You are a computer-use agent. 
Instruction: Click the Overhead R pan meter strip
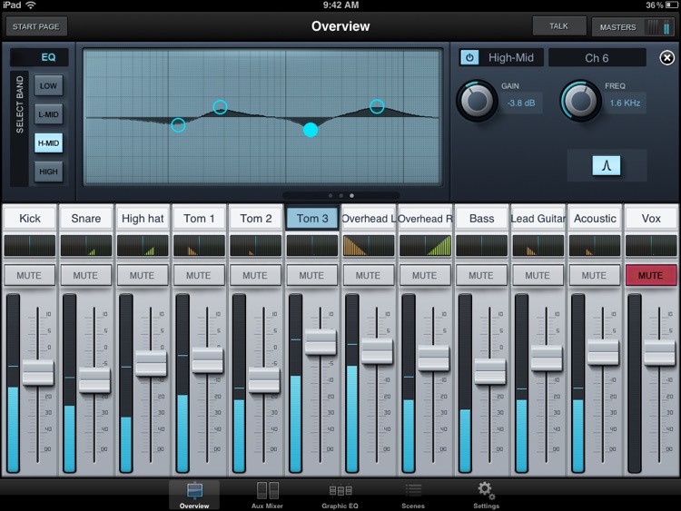(425, 245)
